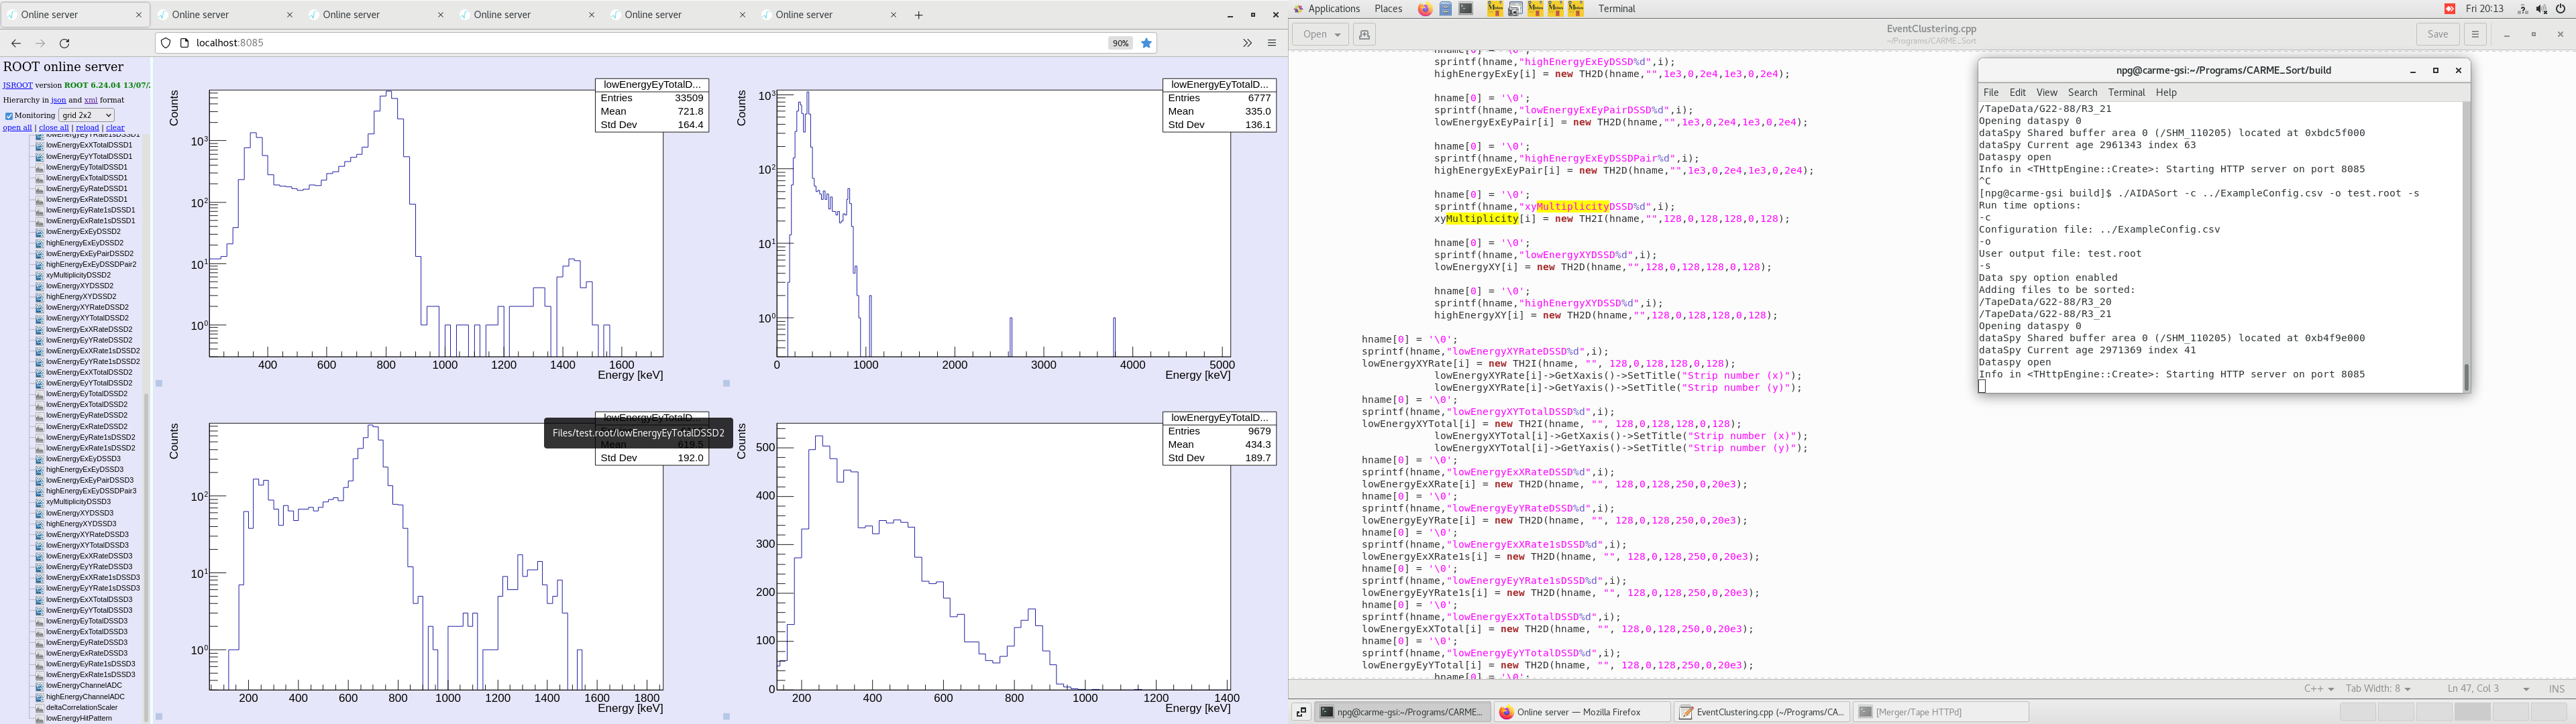Click the 'close all' link

[x=53, y=128]
